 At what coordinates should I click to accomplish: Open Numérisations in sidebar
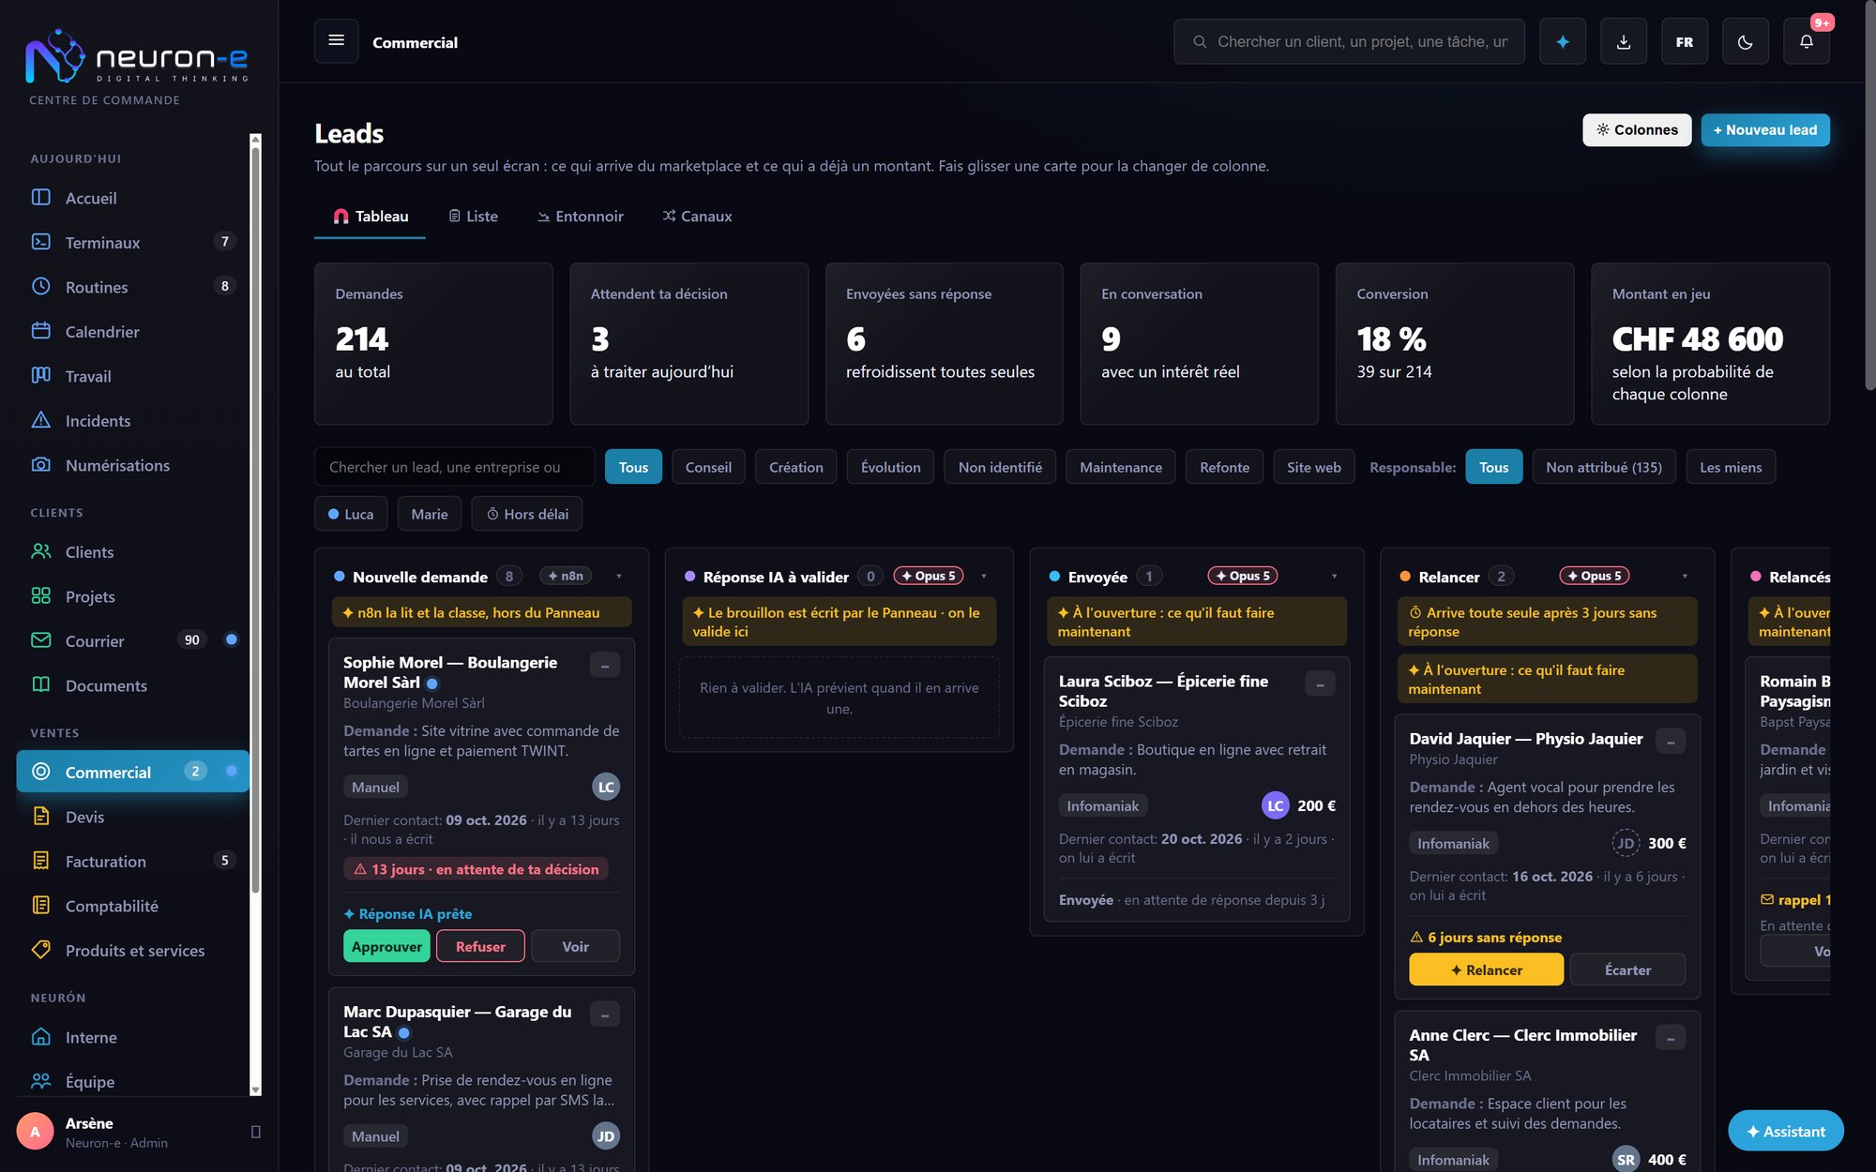point(132,465)
